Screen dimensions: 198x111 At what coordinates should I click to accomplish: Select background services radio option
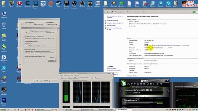click(x=25, y=46)
